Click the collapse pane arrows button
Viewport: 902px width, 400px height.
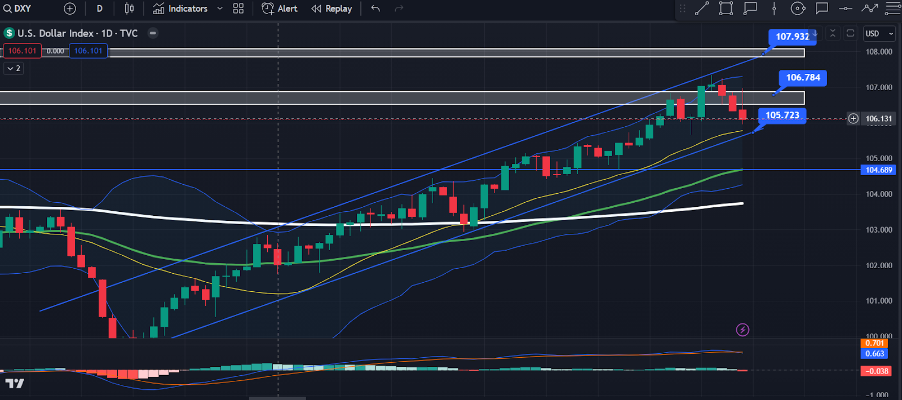(833, 33)
